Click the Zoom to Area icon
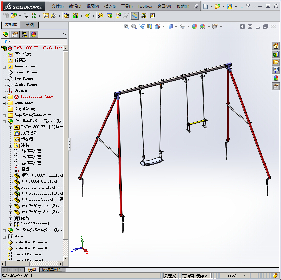This screenshot has width=281, height=280. 134,27
